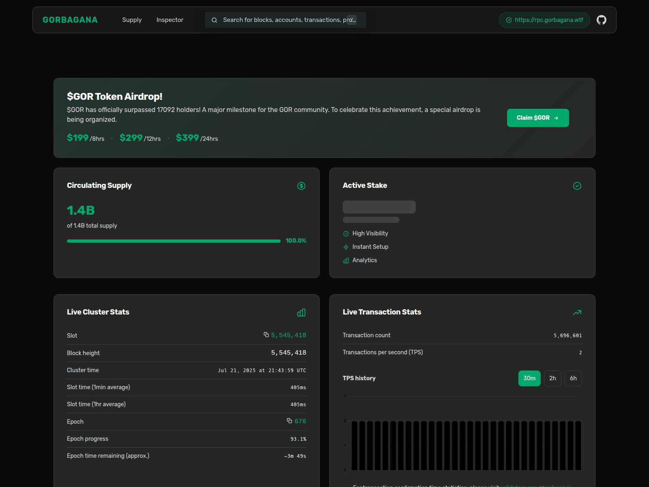Viewport: 649px width, 487px height.
Task: Copy the Slot number using its copy icon
Action: 266,335
